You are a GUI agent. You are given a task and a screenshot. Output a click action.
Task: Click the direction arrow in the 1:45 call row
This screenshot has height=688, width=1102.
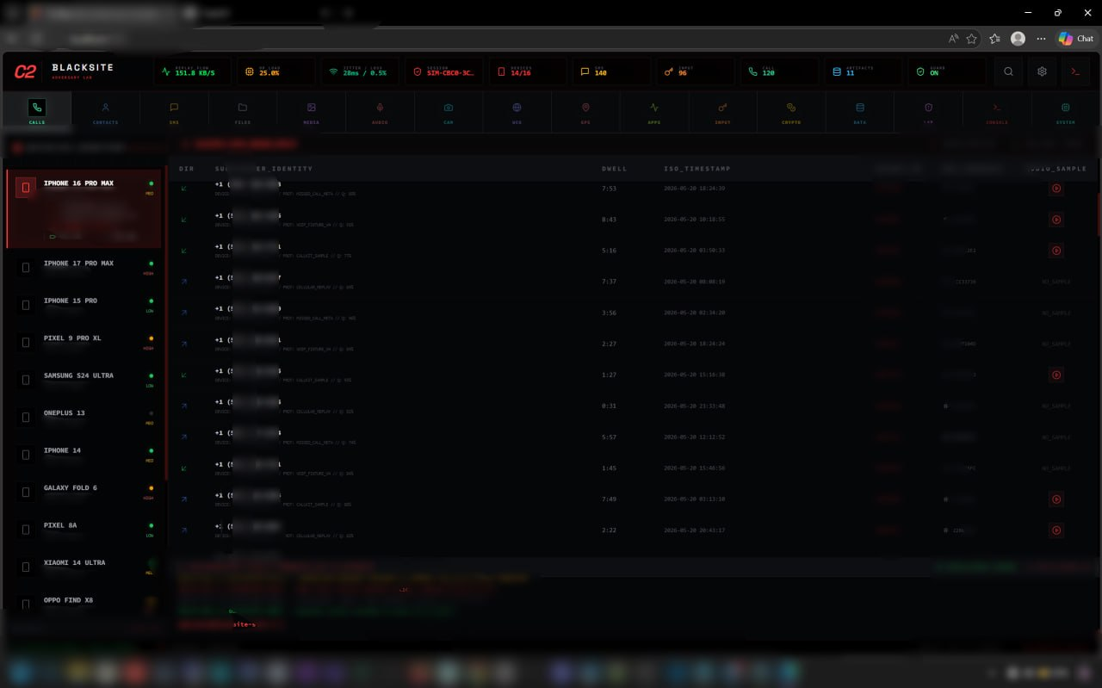tap(184, 468)
